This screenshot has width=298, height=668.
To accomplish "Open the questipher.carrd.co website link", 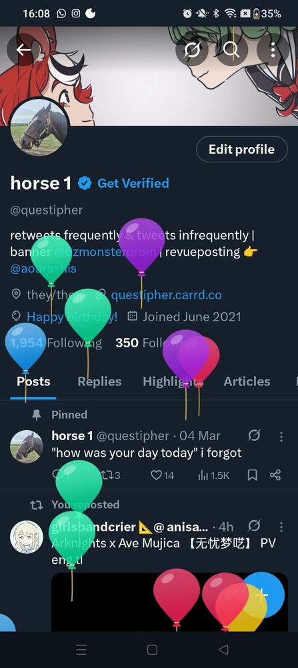I will 166,295.
